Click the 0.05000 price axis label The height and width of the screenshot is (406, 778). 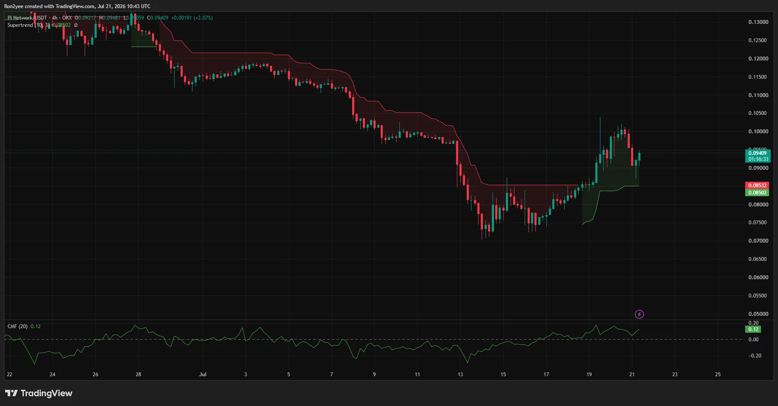[x=758, y=314]
